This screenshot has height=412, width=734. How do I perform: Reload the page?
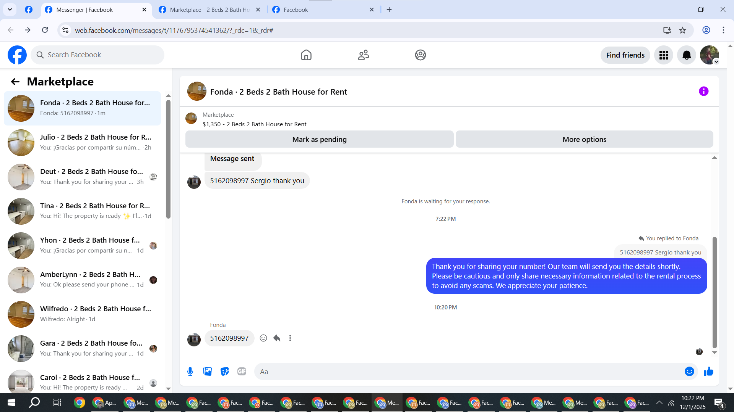coord(45,30)
